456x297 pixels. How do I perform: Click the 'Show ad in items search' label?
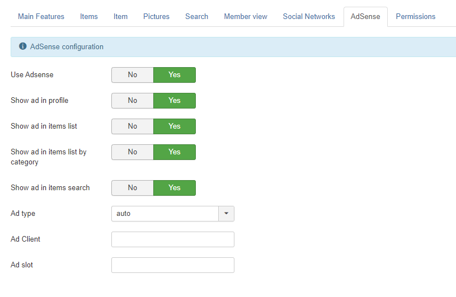click(x=50, y=188)
